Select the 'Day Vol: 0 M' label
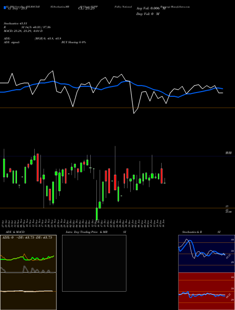The height and width of the screenshot is (310, 235). (x=148, y=14)
